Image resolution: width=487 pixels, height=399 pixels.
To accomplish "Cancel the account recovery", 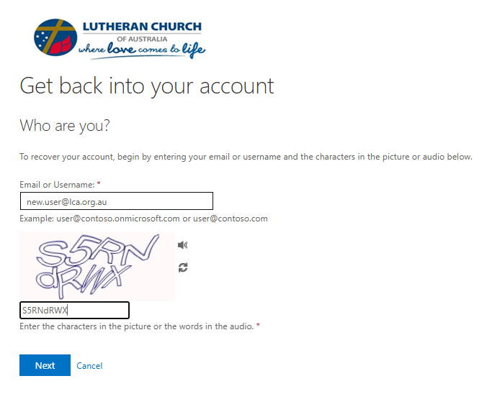I will coord(89,366).
